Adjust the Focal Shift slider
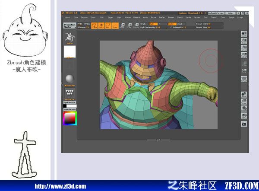 209,24
